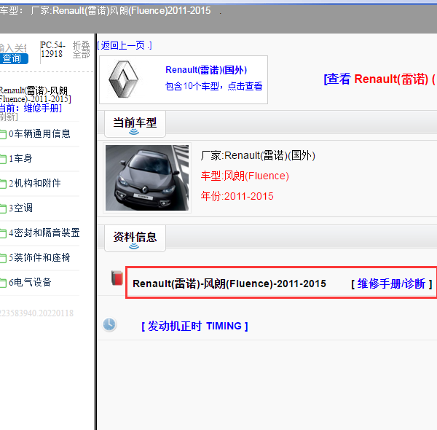The width and height of the screenshot is (437, 430).
Task: Click PC.54-12918 text in sidebar
Action: coord(52,49)
